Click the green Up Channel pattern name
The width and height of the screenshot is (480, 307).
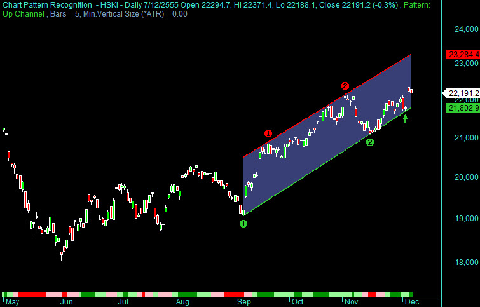[x=24, y=14]
